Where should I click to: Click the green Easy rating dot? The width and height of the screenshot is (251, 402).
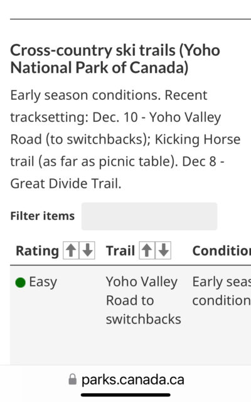pos(21,283)
